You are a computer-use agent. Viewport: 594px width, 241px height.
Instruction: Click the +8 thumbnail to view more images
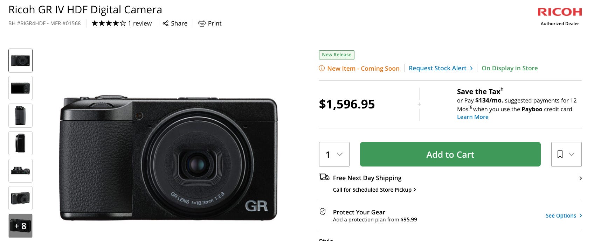pos(20,226)
